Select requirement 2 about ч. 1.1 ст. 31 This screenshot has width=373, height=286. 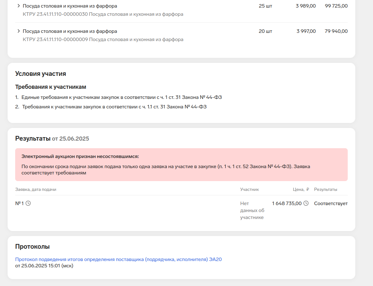point(111,107)
